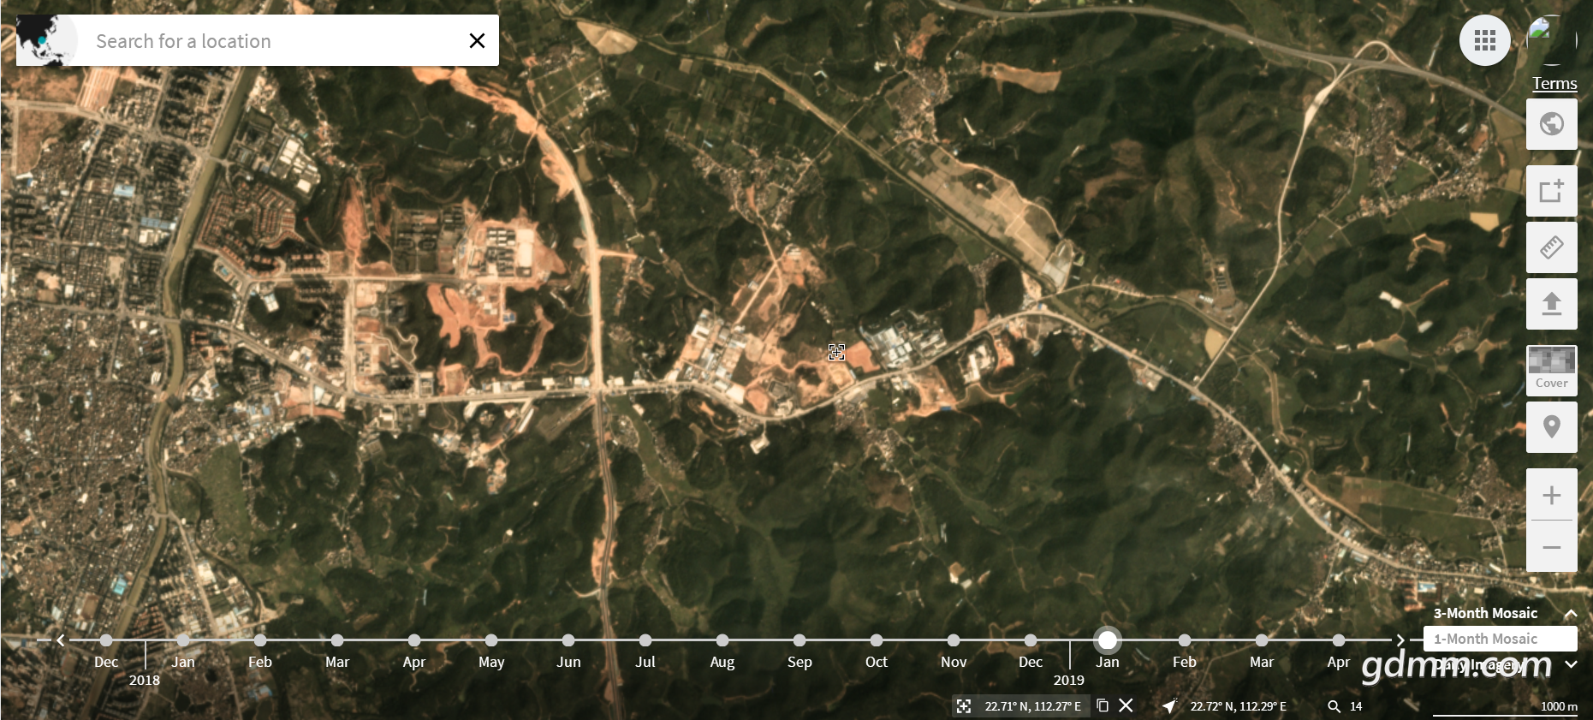Choose the 1-Month Mosaic option
This screenshot has height=720, width=1593.
tap(1485, 639)
